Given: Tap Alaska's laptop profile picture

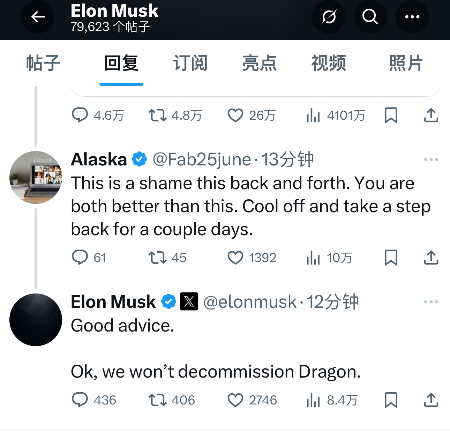Looking at the screenshot, I should point(36,177).
